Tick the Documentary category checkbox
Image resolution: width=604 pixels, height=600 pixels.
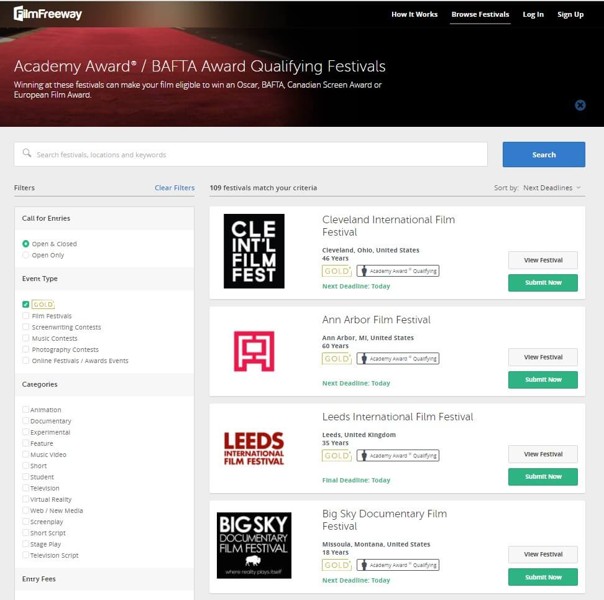tap(26, 420)
